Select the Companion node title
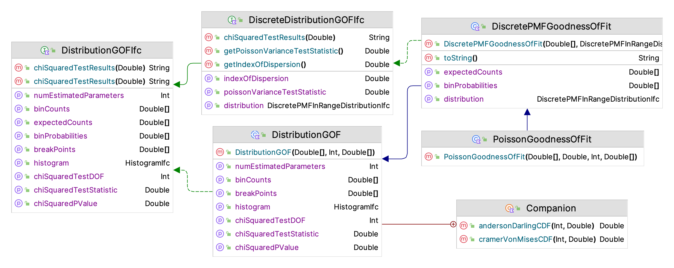 [x=551, y=208]
